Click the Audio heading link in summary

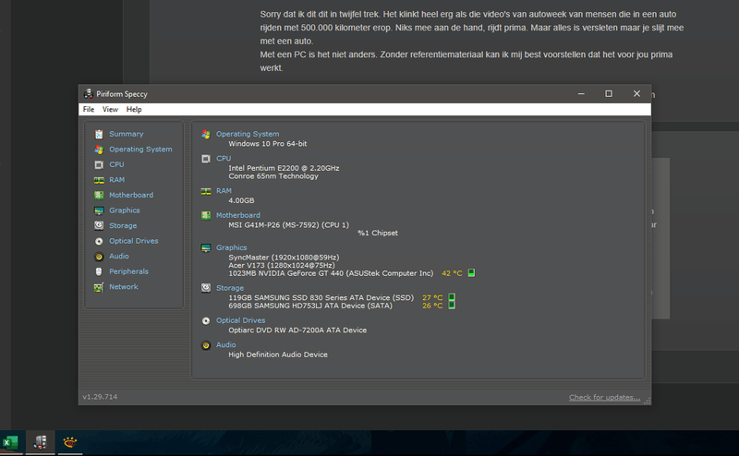pyautogui.click(x=225, y=345)
